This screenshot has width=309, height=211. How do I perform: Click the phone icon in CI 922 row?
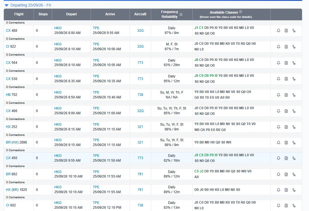294,47
